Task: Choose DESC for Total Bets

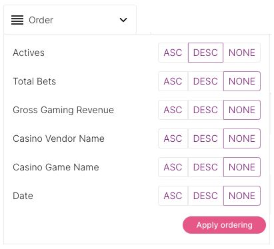Action: (x=205, y=81)
